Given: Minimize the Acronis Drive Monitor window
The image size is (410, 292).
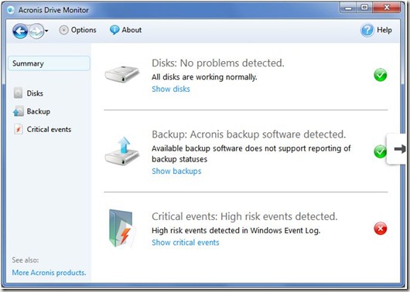Looking at the screenshot, I should pyautogui.click(x=348, y=8).
